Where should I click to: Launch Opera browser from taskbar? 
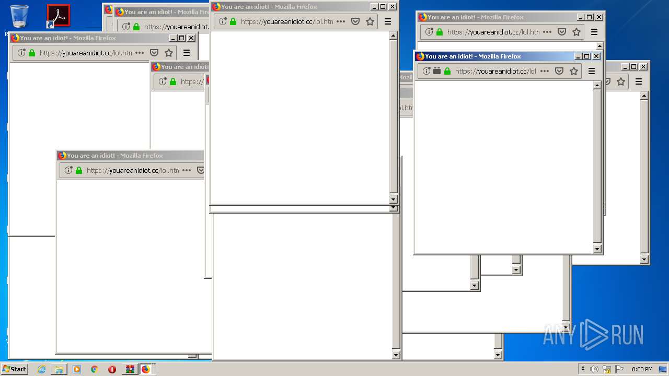tap(112, 369)
